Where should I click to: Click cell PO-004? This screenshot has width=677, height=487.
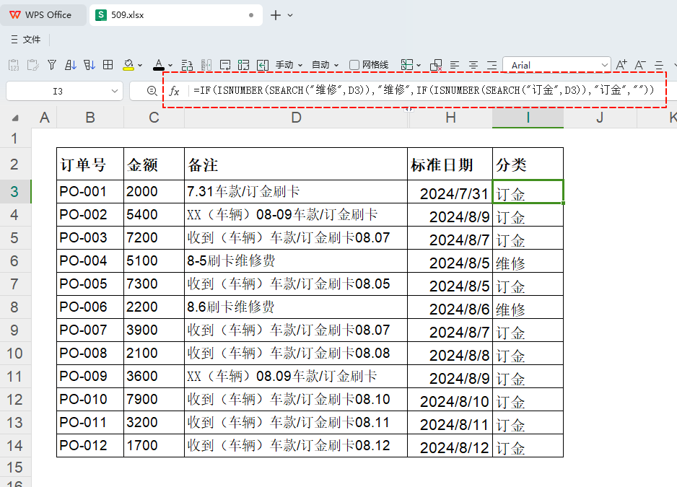point(90,260)
